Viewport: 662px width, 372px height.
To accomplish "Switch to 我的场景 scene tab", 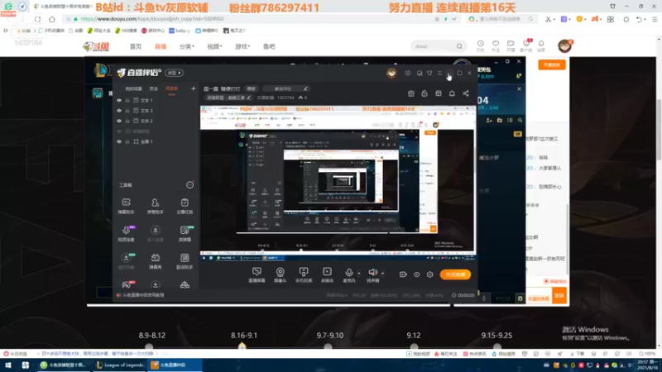I will [133, 88].
